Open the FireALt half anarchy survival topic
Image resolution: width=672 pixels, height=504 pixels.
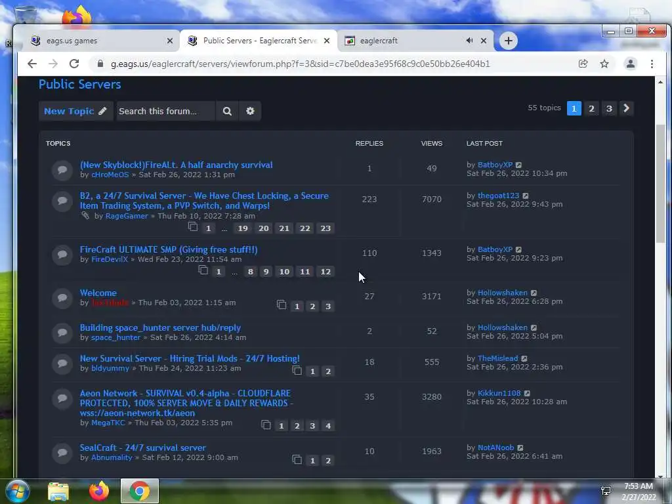[x=176, y=165]
